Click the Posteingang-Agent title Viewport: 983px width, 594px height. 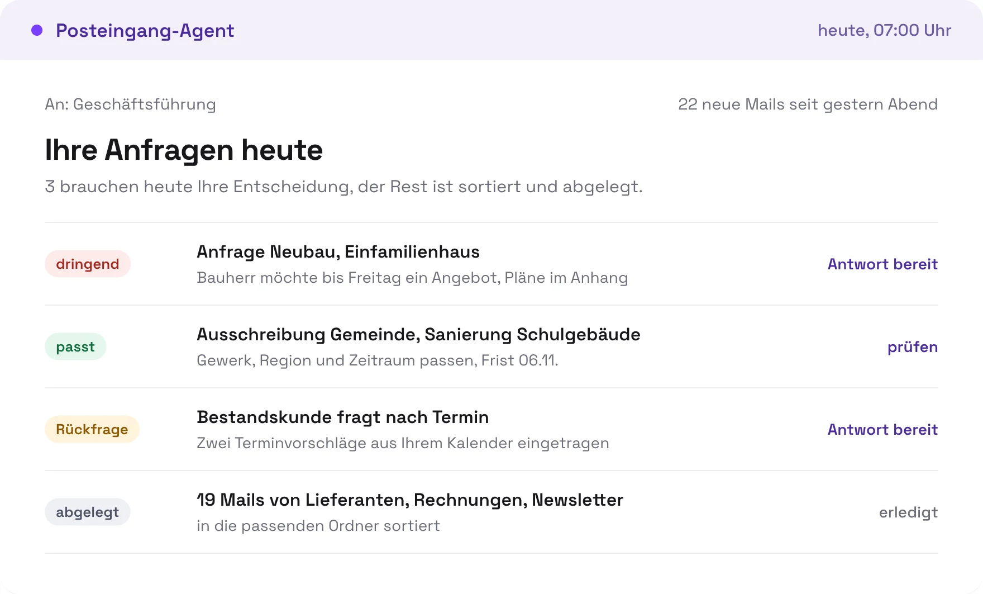[145, 31]
